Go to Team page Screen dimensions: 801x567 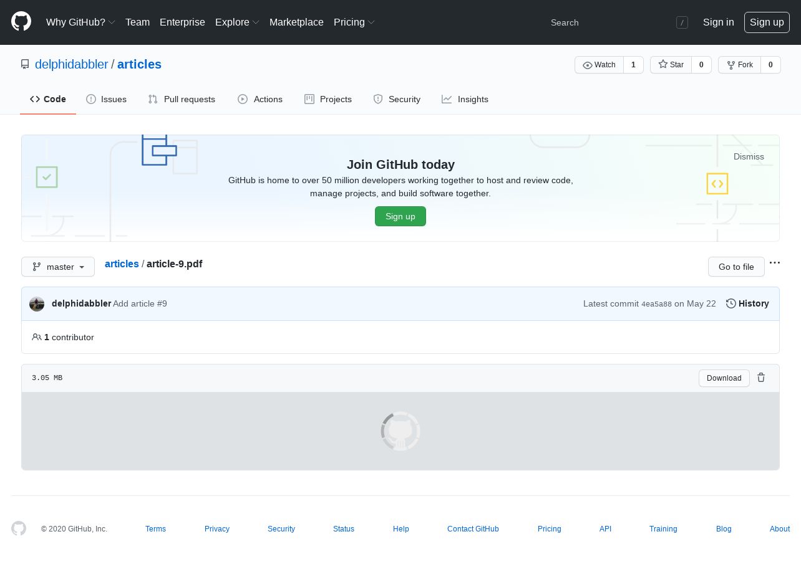tap(137, 22)
